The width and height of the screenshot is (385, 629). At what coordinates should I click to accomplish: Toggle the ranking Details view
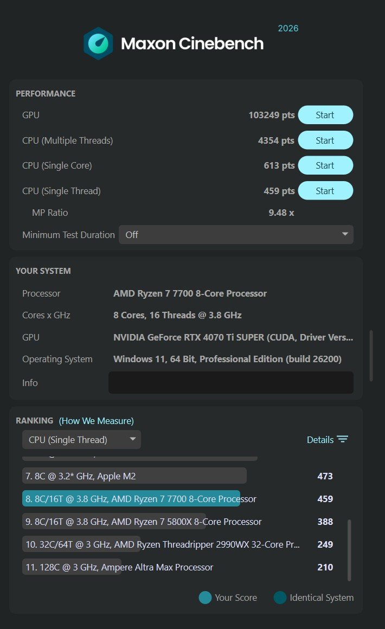point(328,440)
